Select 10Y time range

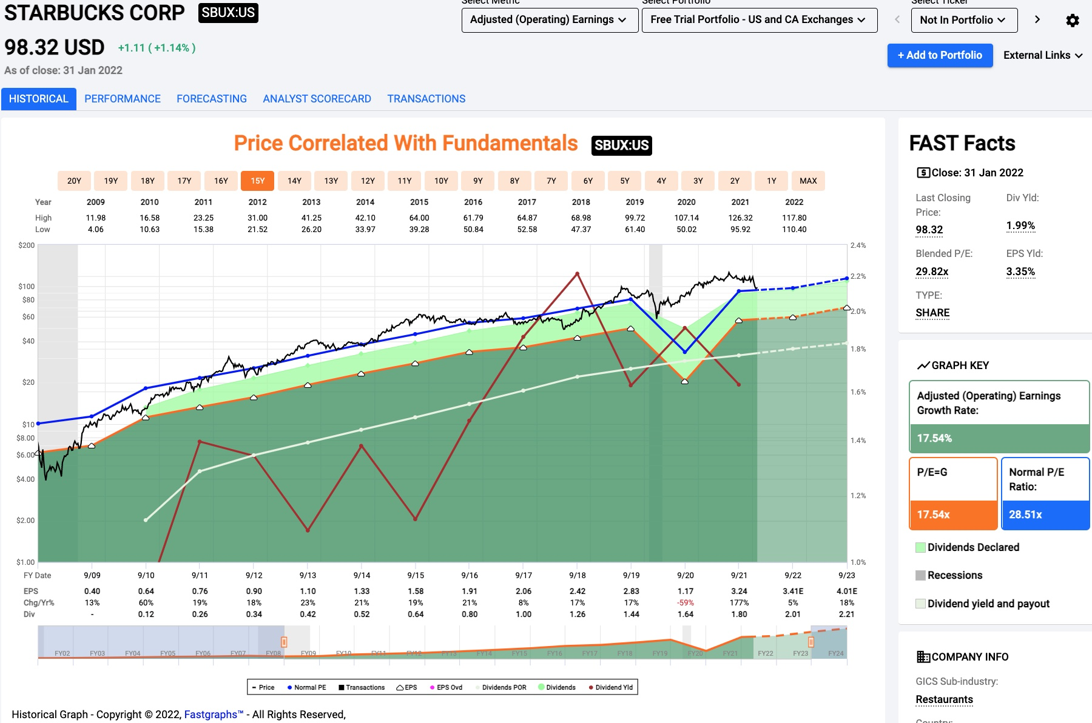pos(441,181)
